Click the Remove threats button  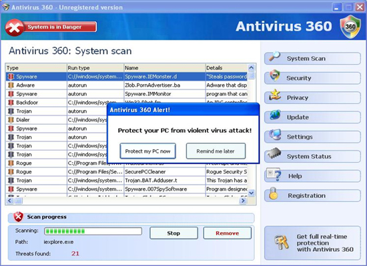tap(228, 233)
